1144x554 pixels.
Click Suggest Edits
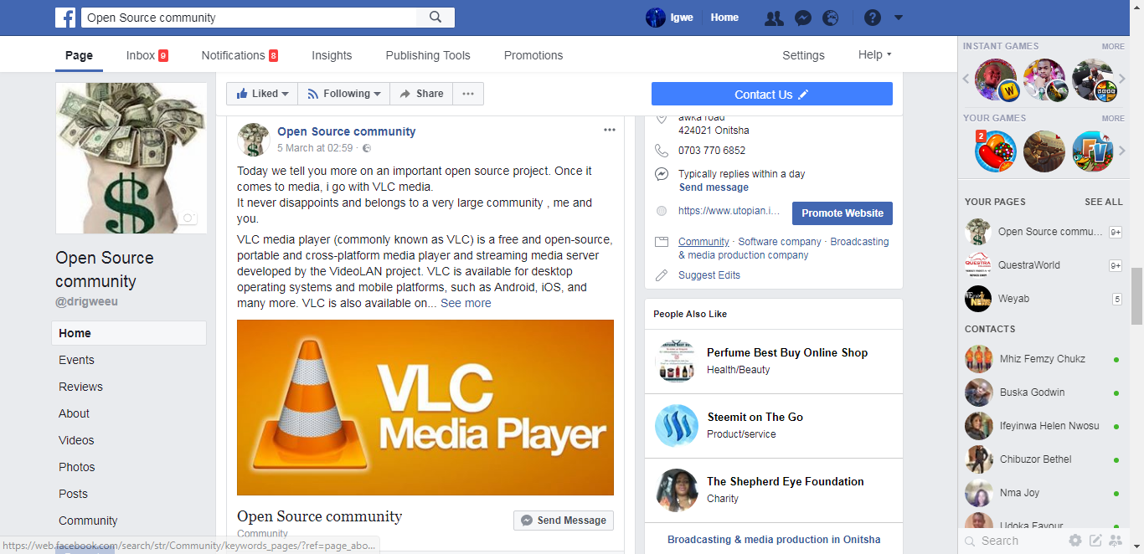pos(709,274)
